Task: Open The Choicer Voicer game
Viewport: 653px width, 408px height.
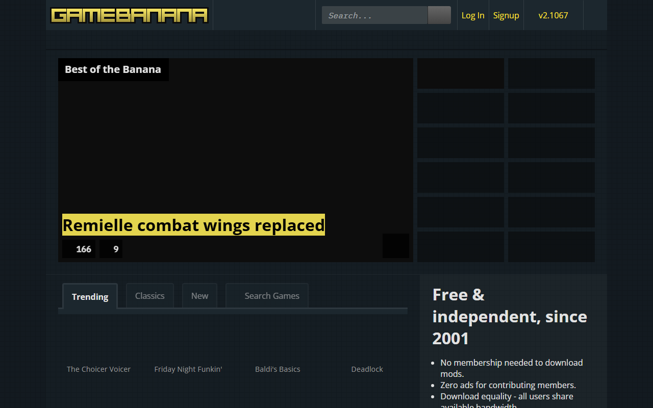Action: click(99, 369)
